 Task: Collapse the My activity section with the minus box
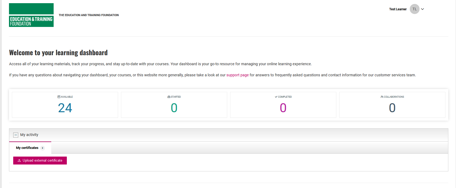[16, 135]
